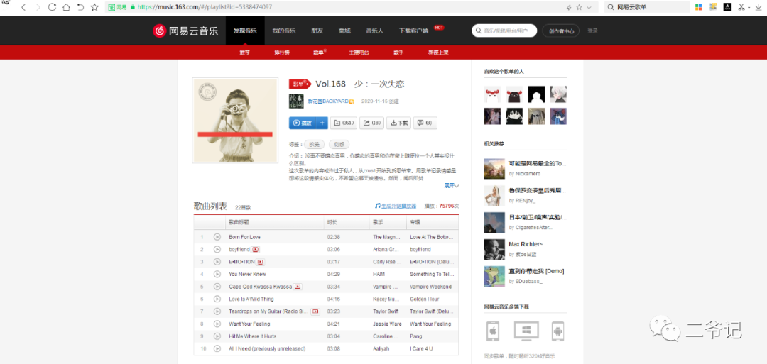
Task: Open creator 后花园BACKYARD profile link
Action: pyautogui.click(x=327, y=101)
